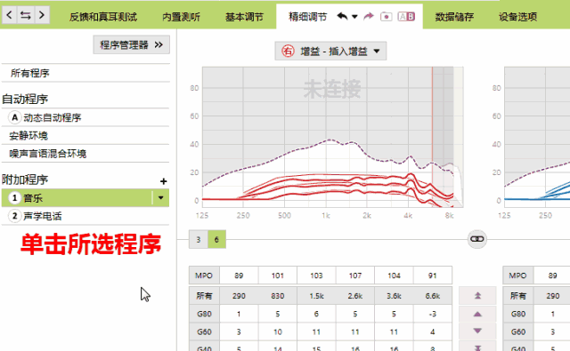Viewport: 570px width, 351px height.
Task: Open the 反馈和真耳测试 tab
Action: pos(103,17)
